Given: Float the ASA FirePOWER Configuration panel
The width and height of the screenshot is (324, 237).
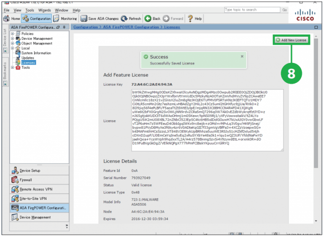Looking at the screenshot, I should 58,27.
